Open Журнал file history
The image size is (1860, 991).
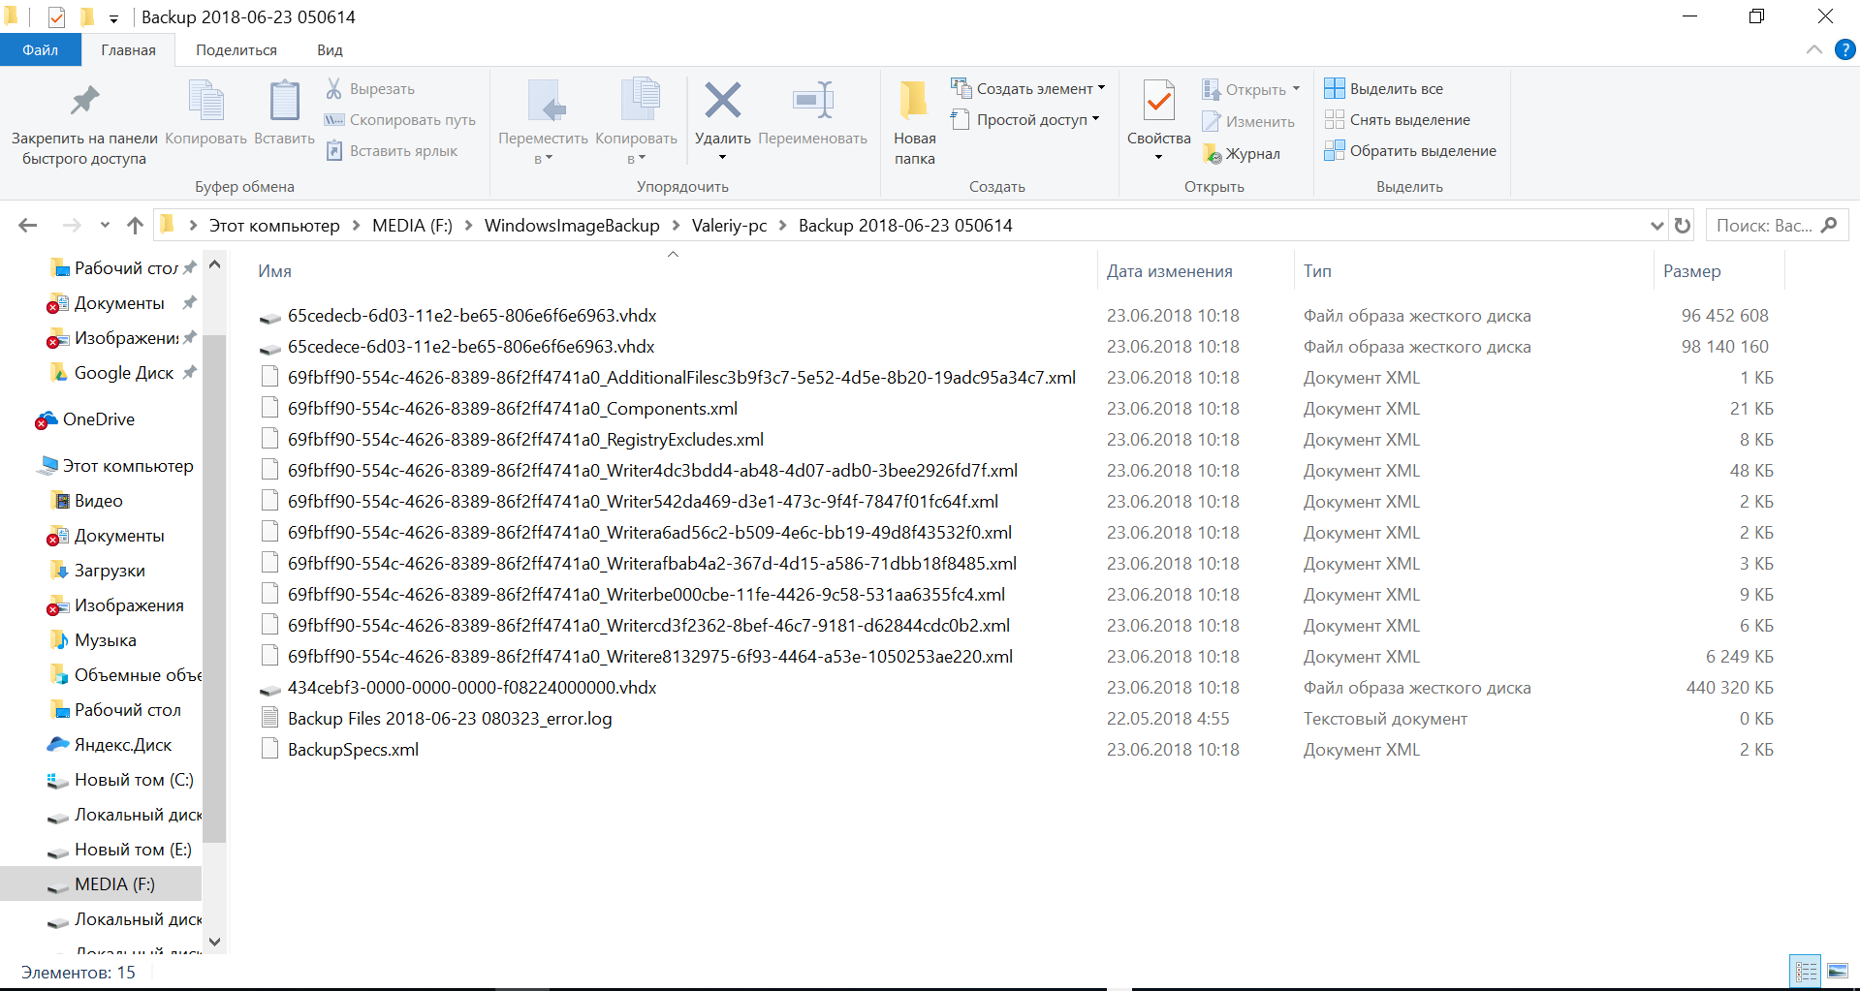pyautogui.click(x=1242, y=154)
